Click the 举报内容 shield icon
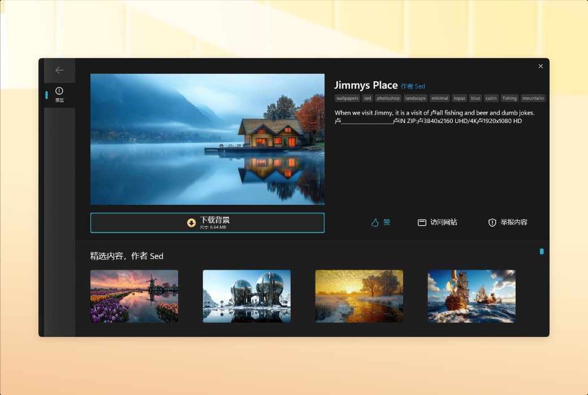Screen dimensions: 588x395 tap(491, 222)
